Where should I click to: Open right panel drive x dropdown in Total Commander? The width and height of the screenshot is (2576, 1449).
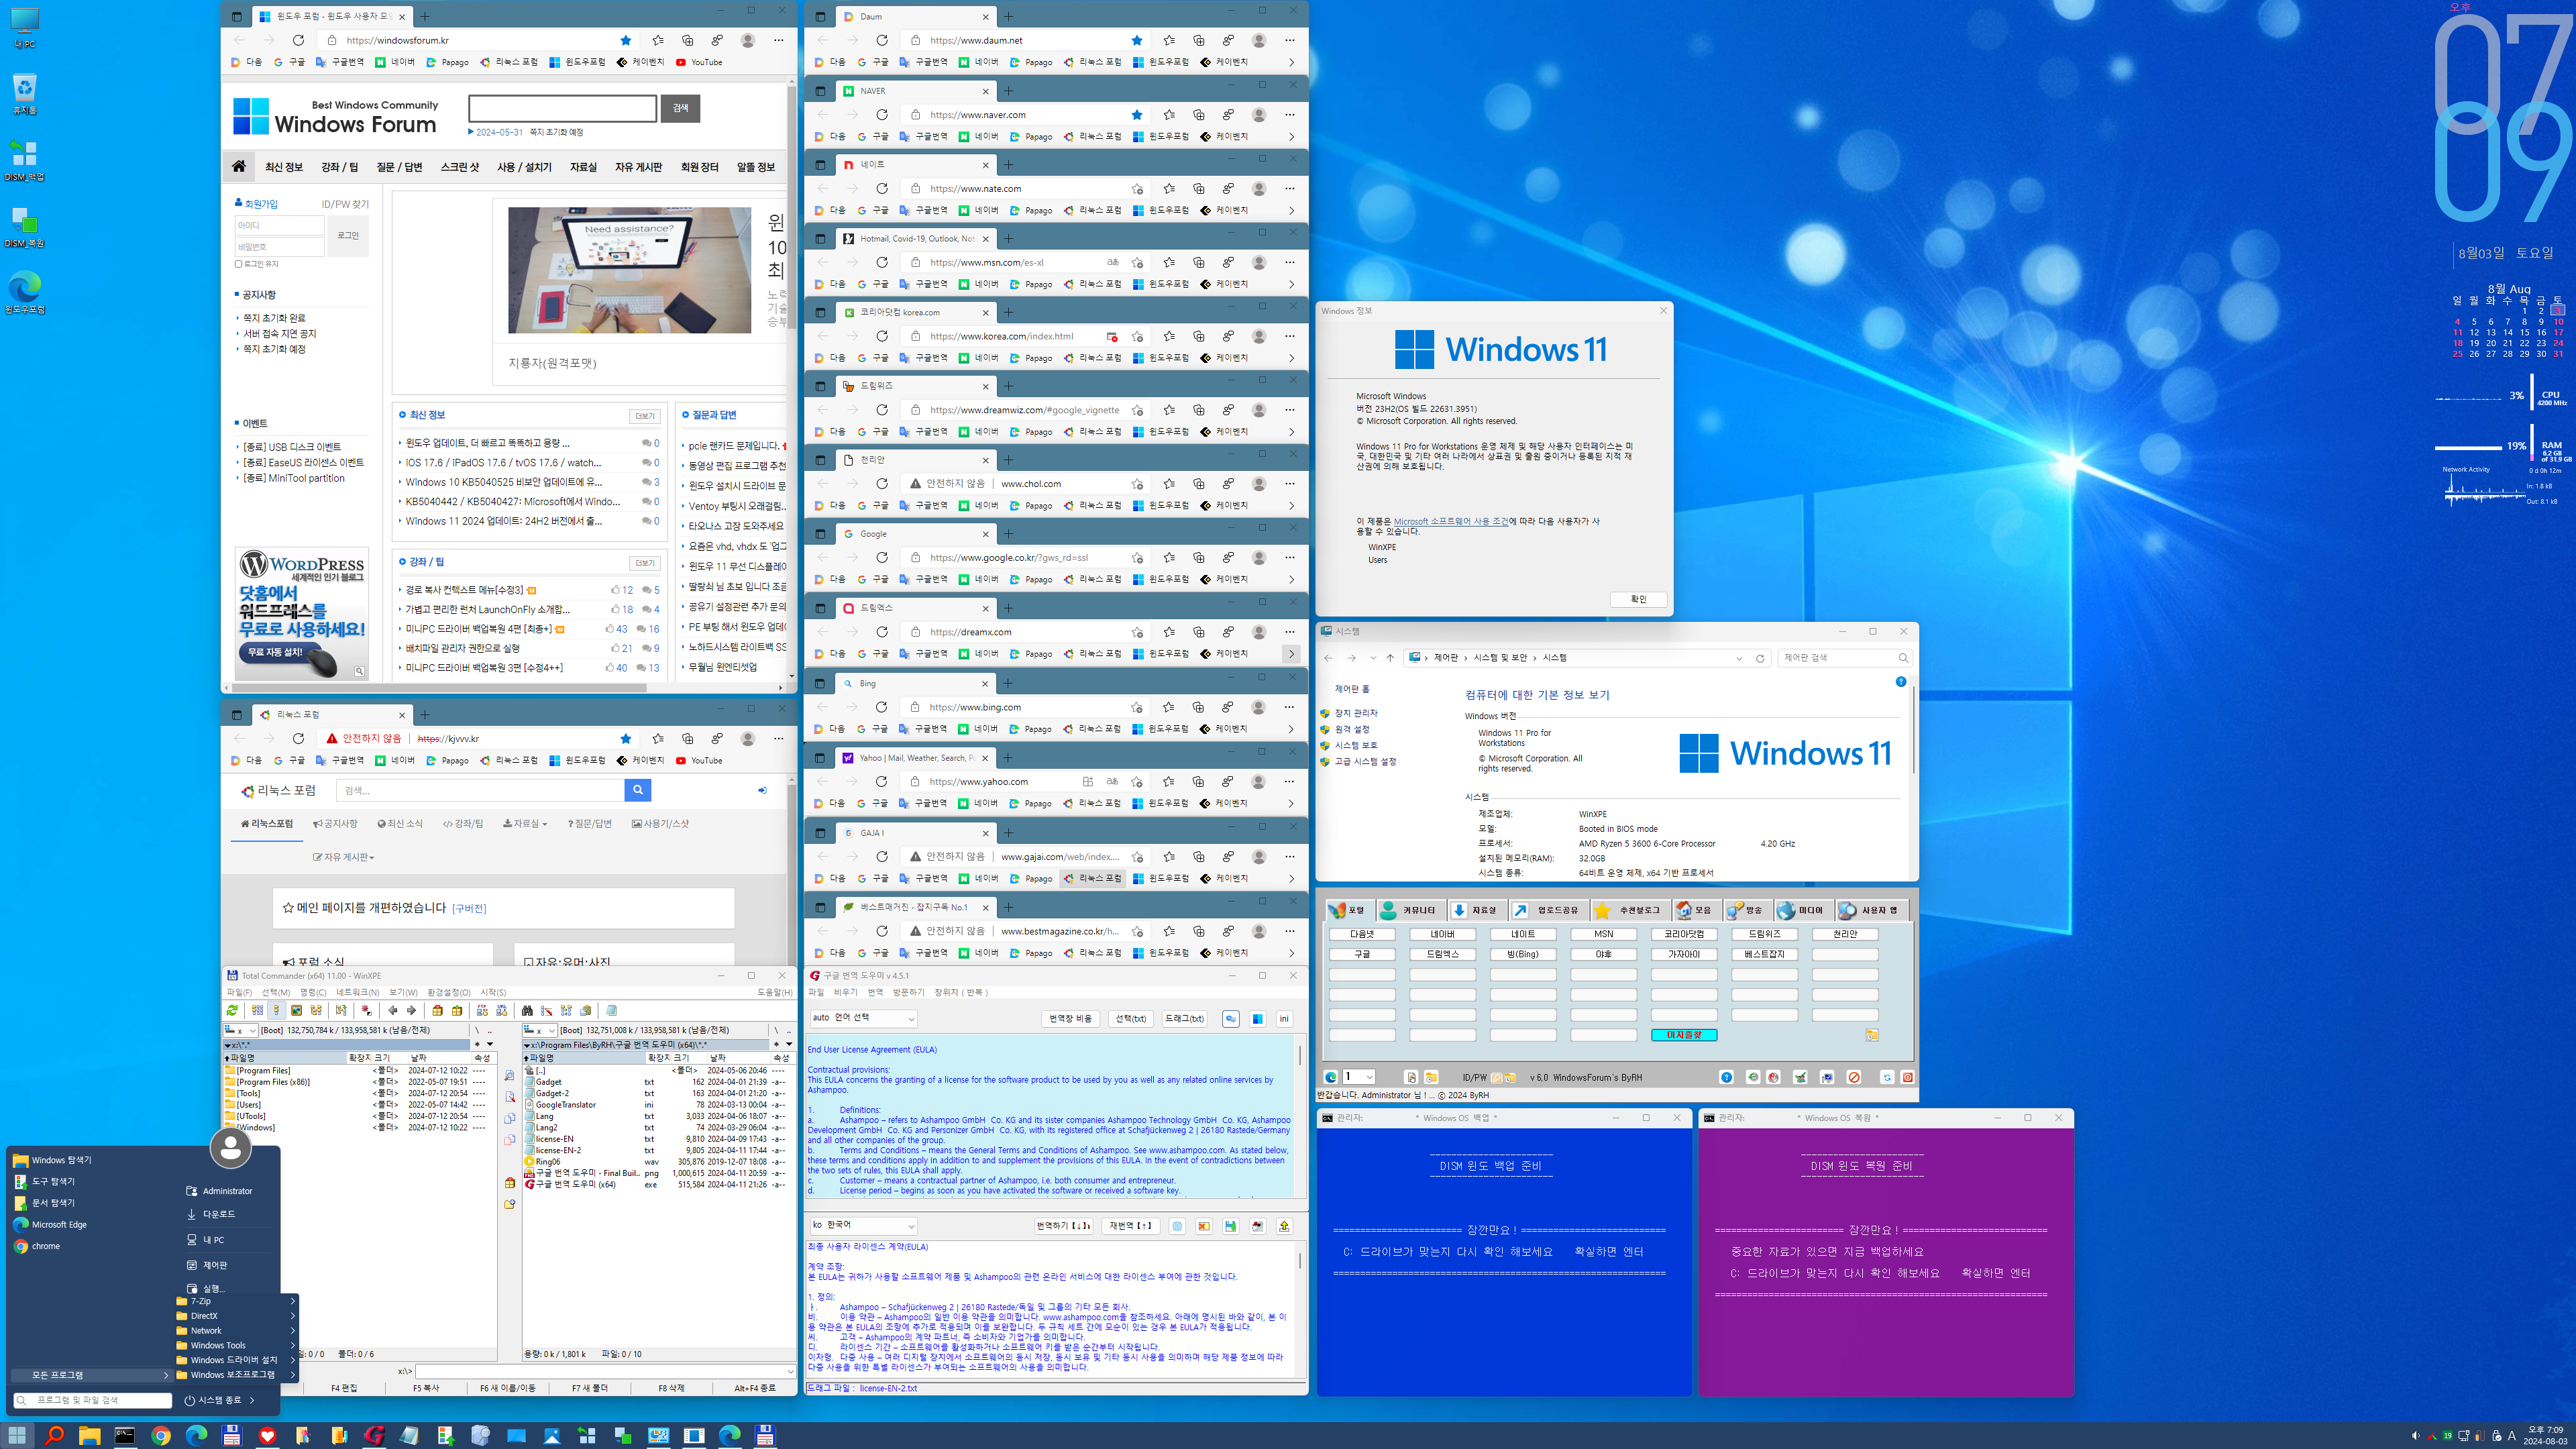click(541, 1030)
